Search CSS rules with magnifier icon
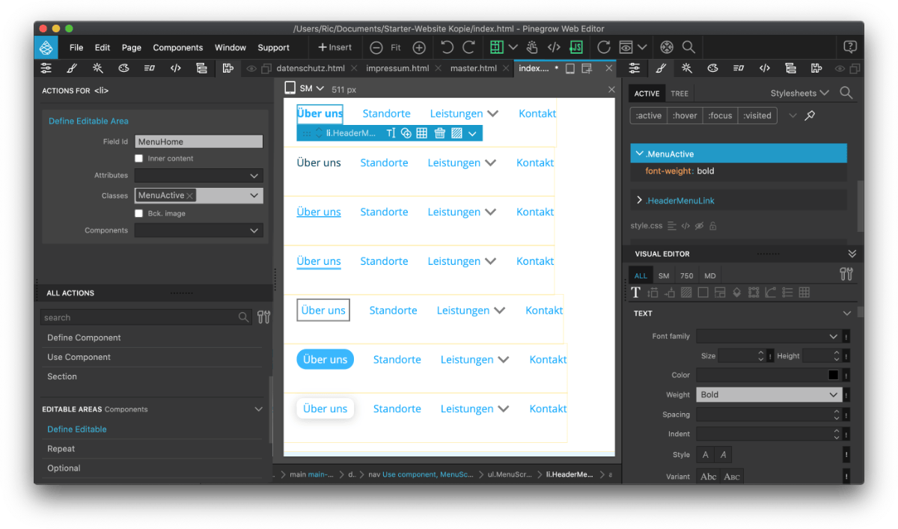The image size is (898, 529). click(846, 94)
